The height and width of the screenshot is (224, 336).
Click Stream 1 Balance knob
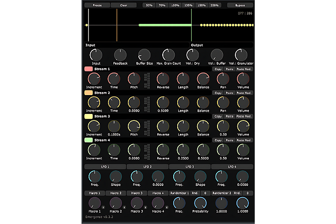point(203,79)
